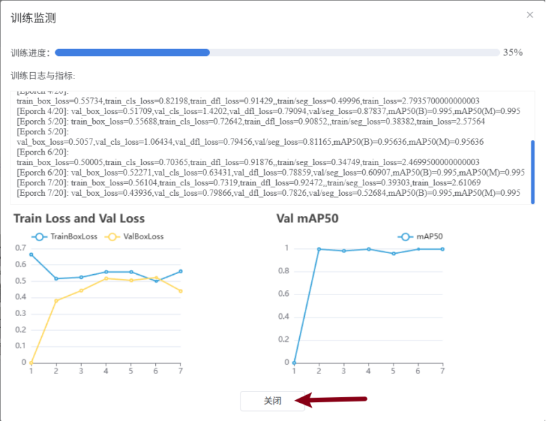Select ValBoxLoss data point at epoch 2
546x421 pixels.
coord(56,301)
